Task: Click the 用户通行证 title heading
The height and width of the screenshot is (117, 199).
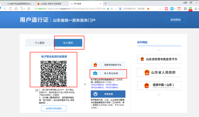Action: click(34, 20)
